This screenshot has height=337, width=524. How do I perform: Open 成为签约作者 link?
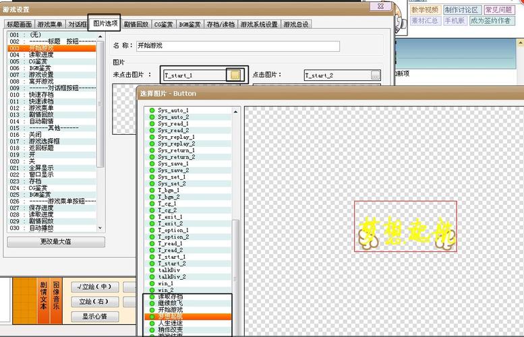pos(490,20)
